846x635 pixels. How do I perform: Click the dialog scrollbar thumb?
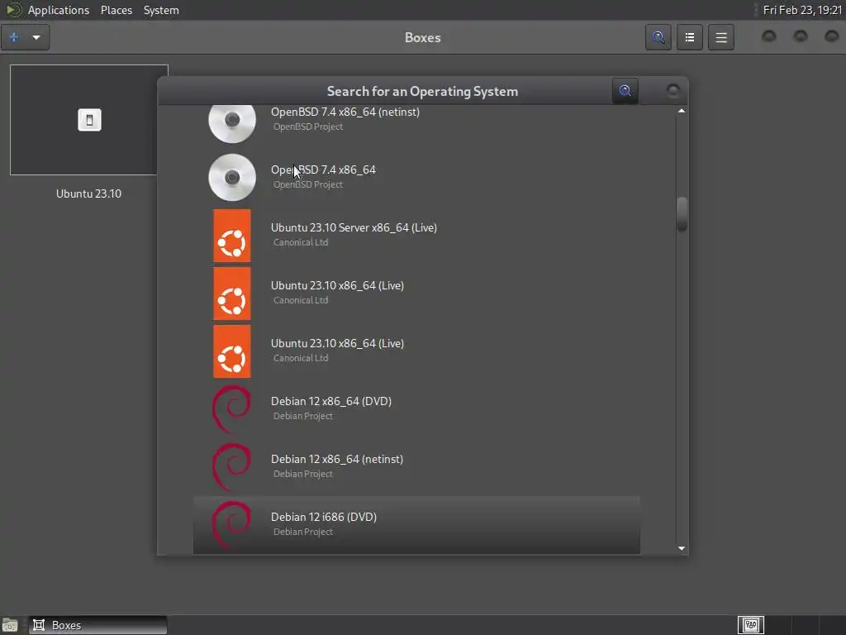tap(682, 214)
